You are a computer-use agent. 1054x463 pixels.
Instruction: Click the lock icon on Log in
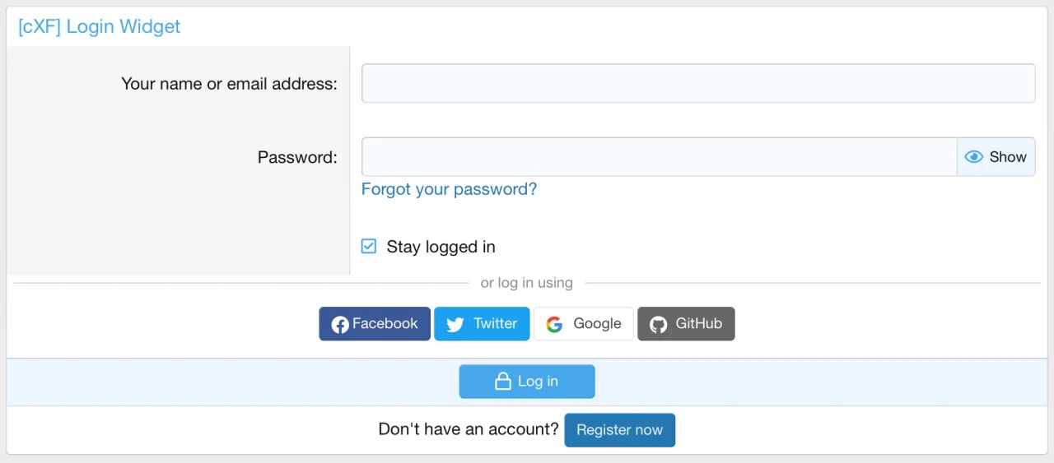coord(502,382)
